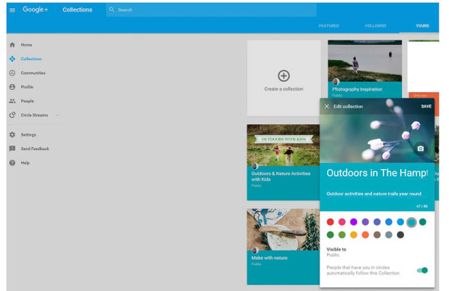Open the Visible to Public selector

click(336, 252)
